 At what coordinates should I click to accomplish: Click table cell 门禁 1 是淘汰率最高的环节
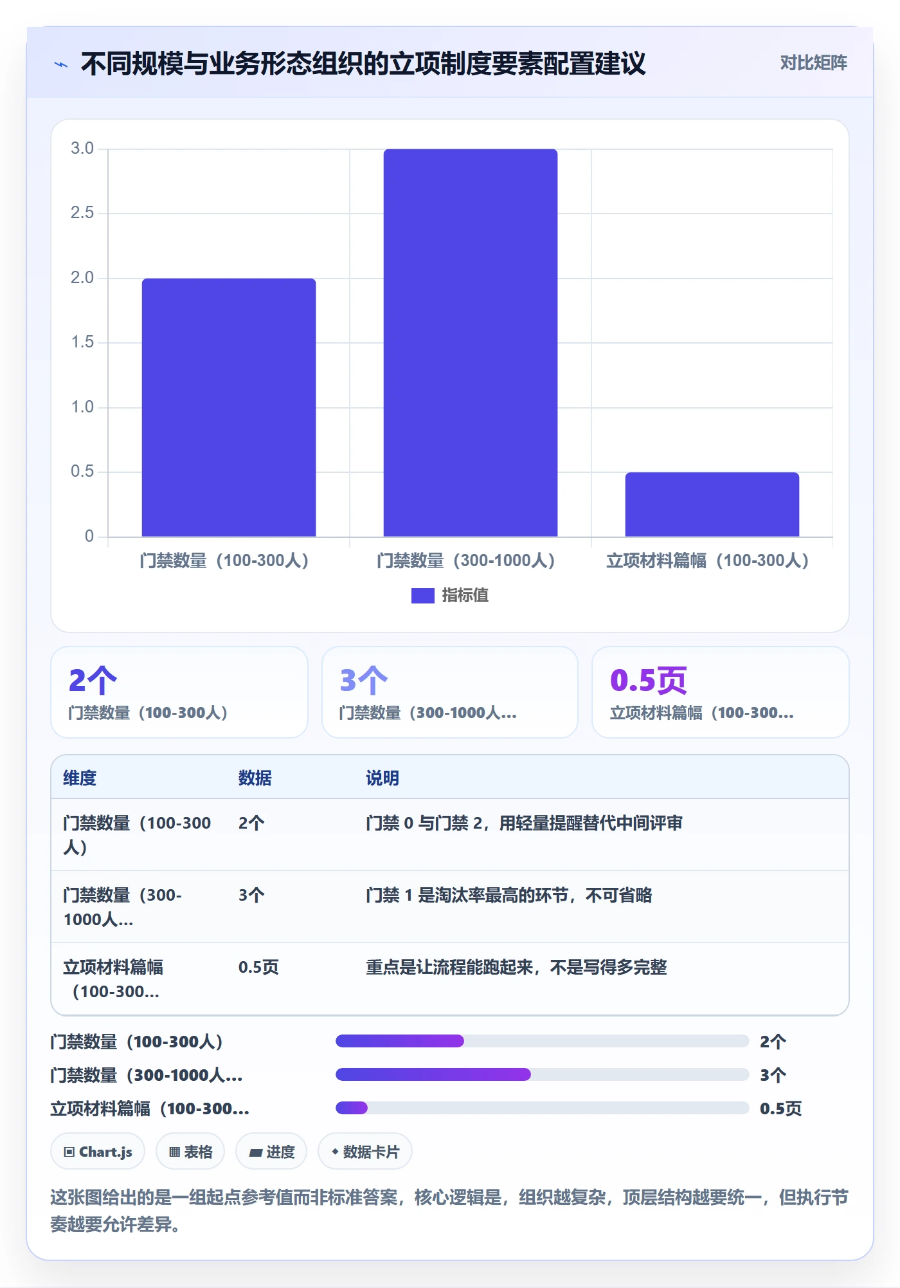click(x=509, y=895)
